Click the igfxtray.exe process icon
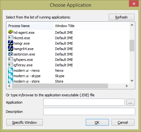Viewport: 141px width, 132px height. point(10,65)
